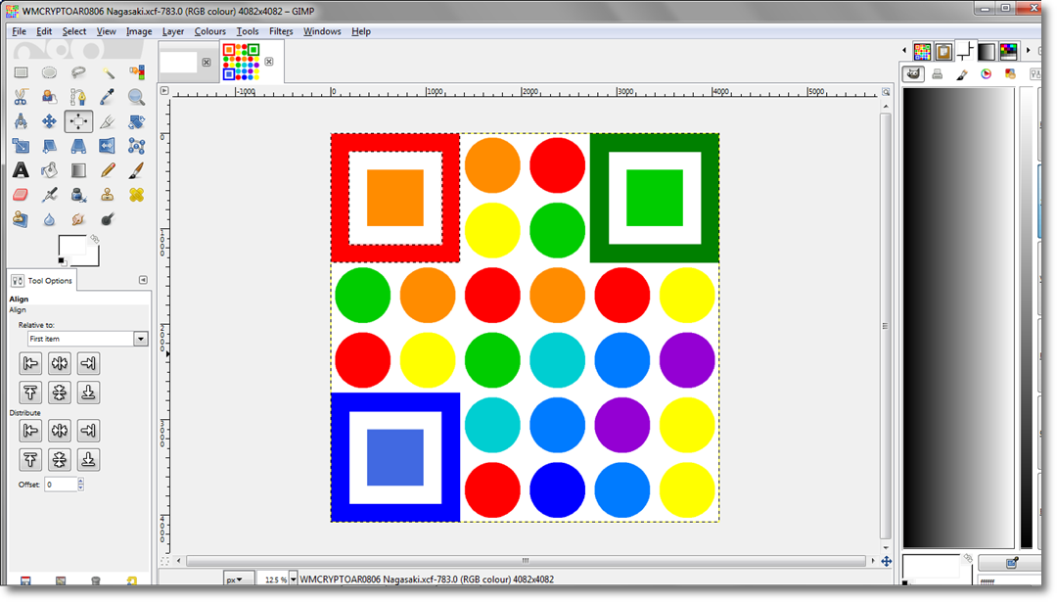Select the Clone stamp tool
This screenshot has width=1057, height=602.
click(108, 195)
